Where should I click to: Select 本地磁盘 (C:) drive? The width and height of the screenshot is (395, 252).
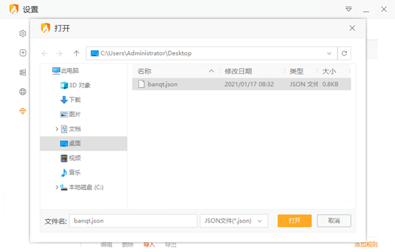coord(82,187)
